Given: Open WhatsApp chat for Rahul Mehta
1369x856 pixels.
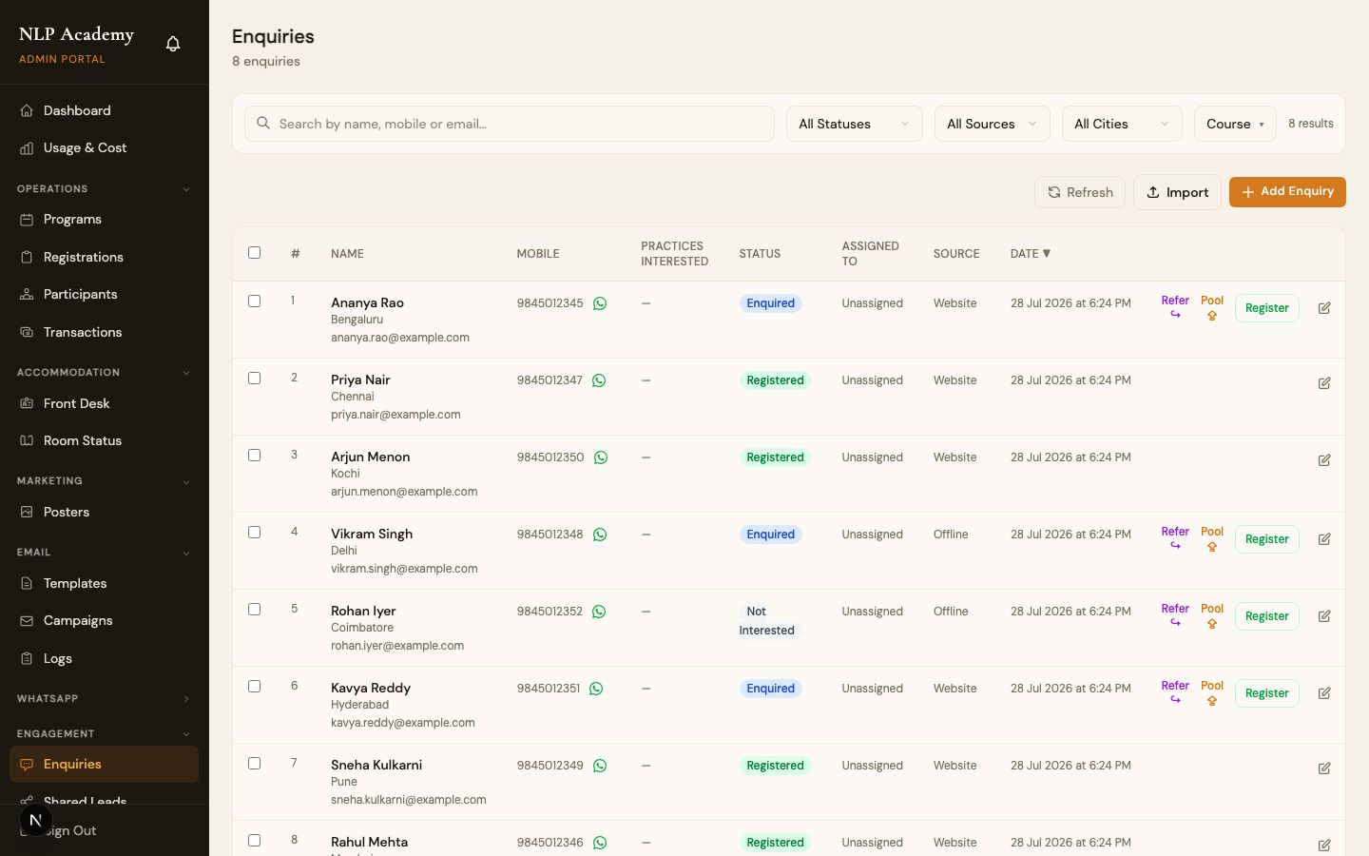Looking at the screenshot, I should 600,843.
